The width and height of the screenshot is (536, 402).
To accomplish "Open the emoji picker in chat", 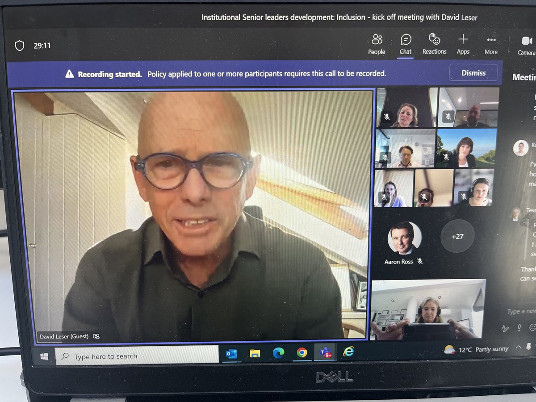I will point(532,327).
